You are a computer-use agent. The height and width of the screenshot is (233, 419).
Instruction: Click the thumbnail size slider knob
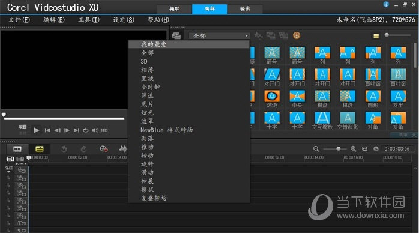pos(387,35)
